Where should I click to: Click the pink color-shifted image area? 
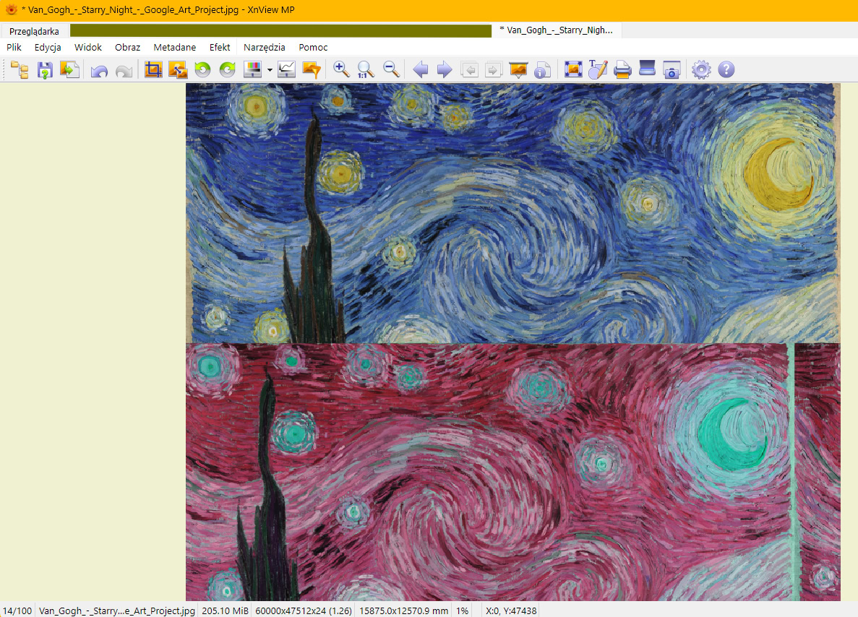512,472
